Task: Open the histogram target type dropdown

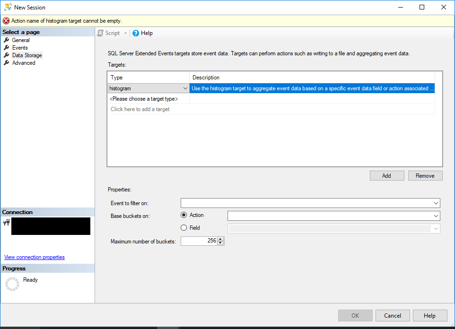Action: 186,88
